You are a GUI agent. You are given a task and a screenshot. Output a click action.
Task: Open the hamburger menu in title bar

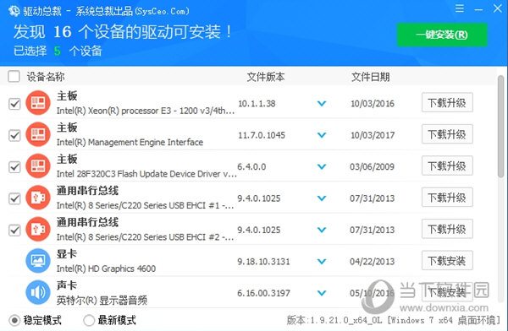[x=460, y=8]
